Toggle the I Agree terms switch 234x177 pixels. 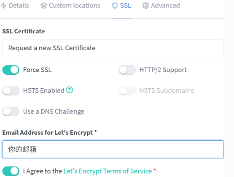11,171
